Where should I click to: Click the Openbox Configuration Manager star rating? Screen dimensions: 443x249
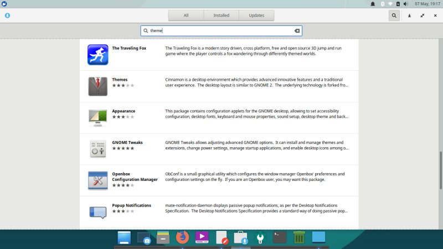(x=123, y=185)
